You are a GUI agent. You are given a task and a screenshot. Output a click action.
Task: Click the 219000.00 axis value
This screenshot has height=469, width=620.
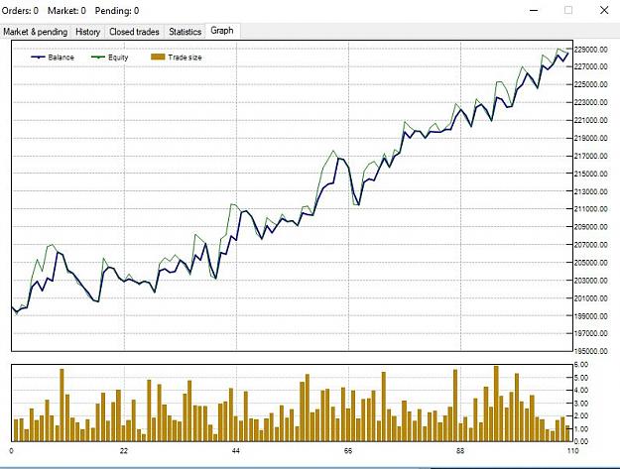(591, 138)
